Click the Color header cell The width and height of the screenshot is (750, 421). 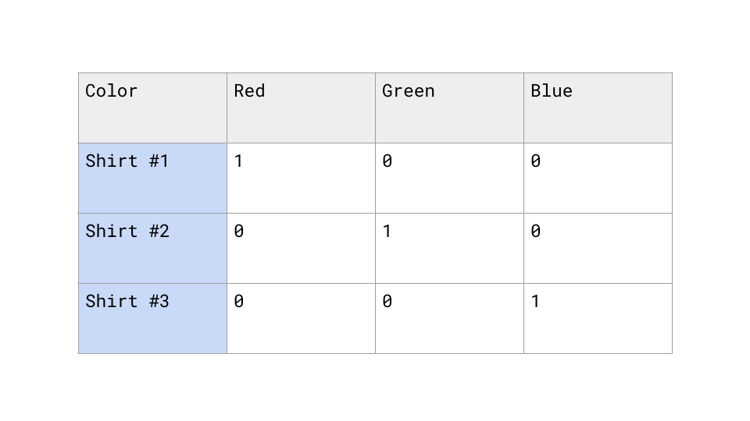[x=152, y=108]
